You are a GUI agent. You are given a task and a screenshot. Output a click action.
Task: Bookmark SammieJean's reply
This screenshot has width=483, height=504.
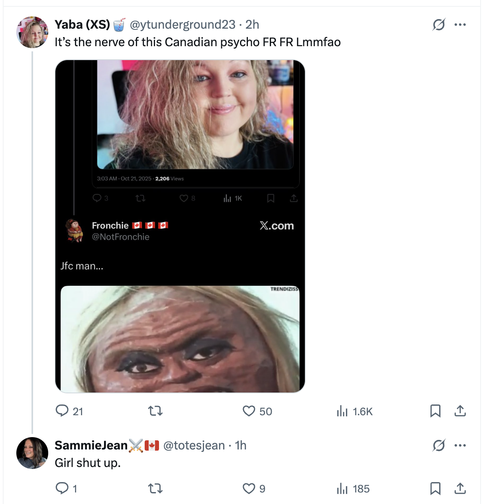435,488
